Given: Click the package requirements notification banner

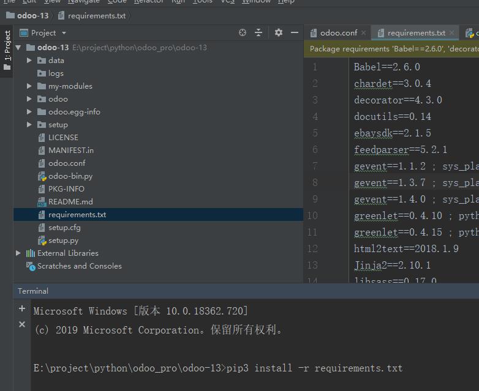Looking at the screenshot, I should tap(391, 49).
